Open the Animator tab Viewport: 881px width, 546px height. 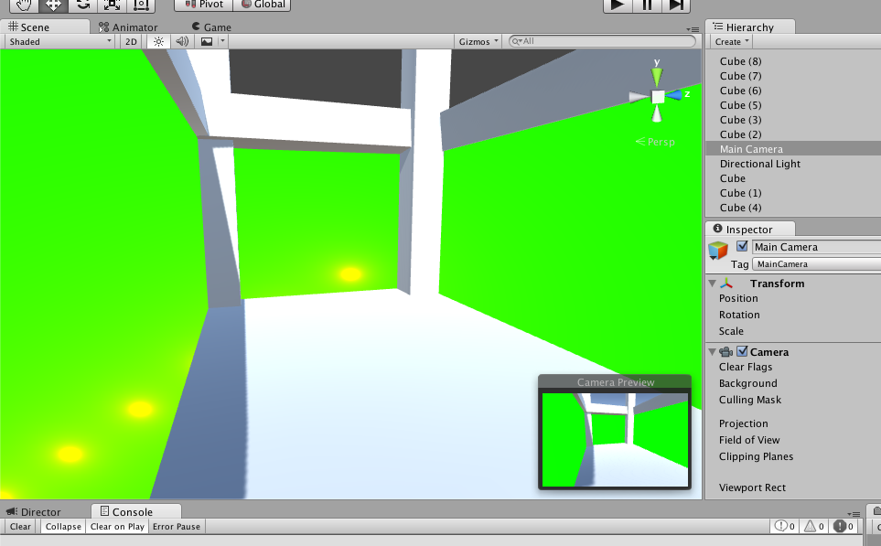(x=128, y=27)
